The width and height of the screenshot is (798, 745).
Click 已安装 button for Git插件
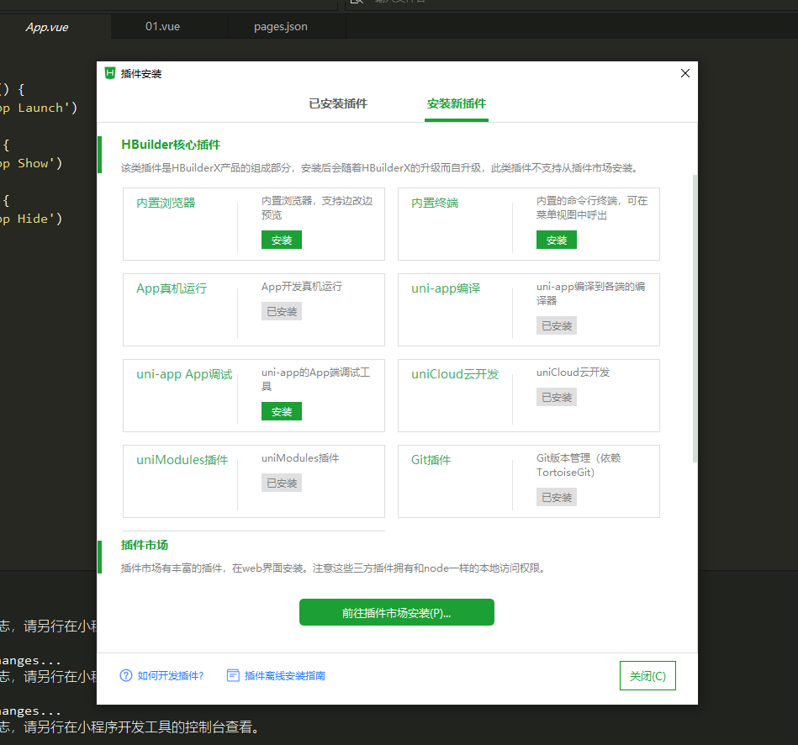click(557, 497)
